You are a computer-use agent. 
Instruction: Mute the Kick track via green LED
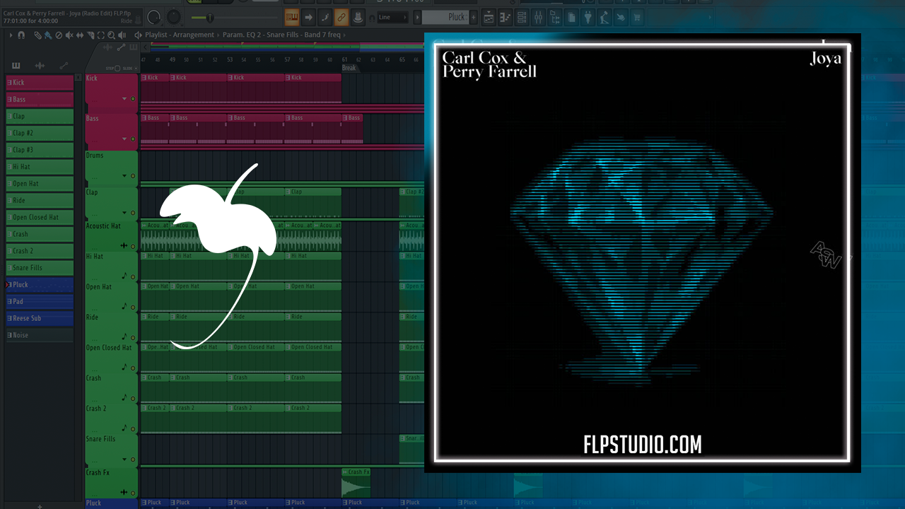tap(133, 99)
